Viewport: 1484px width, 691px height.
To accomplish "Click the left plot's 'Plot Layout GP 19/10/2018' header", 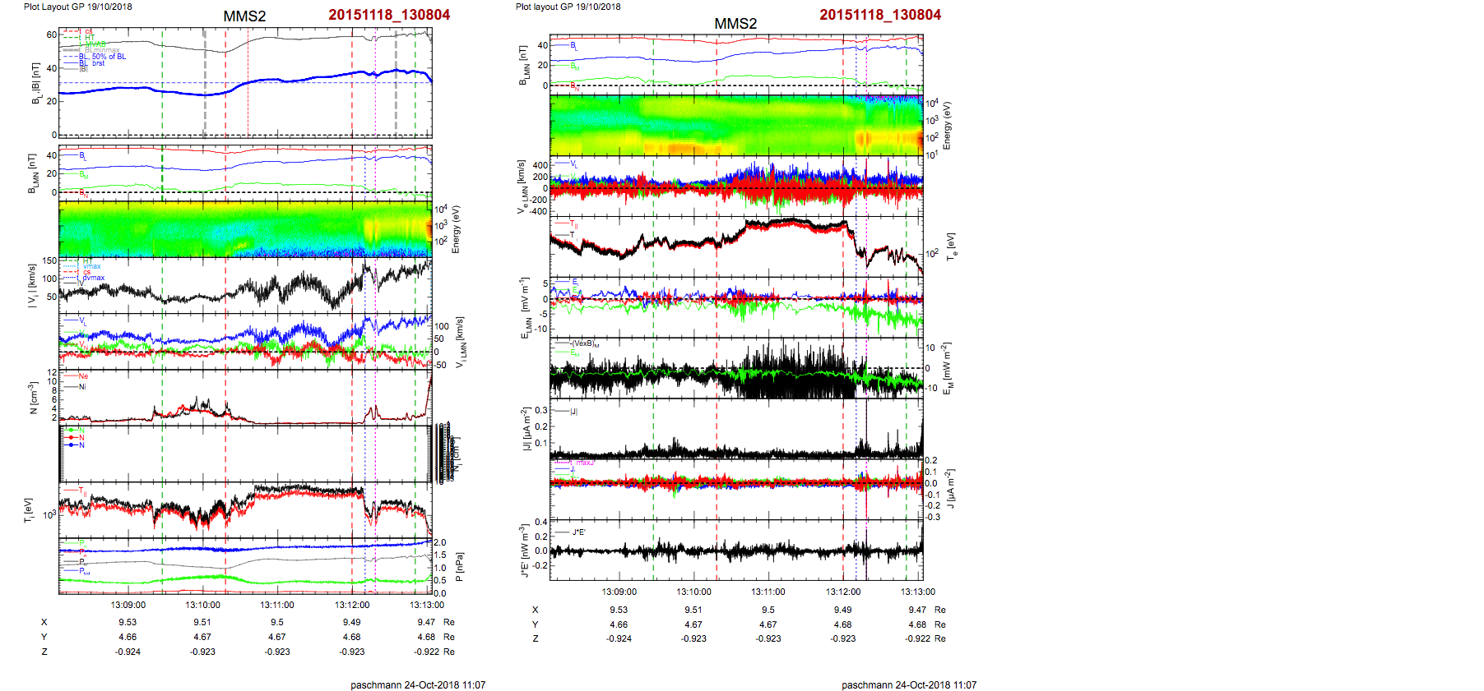I will coord(77,7).
